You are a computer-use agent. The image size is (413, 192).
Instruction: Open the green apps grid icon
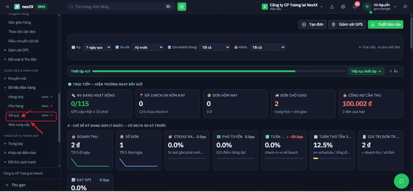pyautogui.click(x=182, y=6)
